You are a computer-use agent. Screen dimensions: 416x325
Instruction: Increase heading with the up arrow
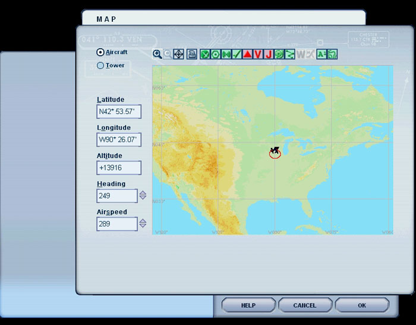tap(143, 193)
